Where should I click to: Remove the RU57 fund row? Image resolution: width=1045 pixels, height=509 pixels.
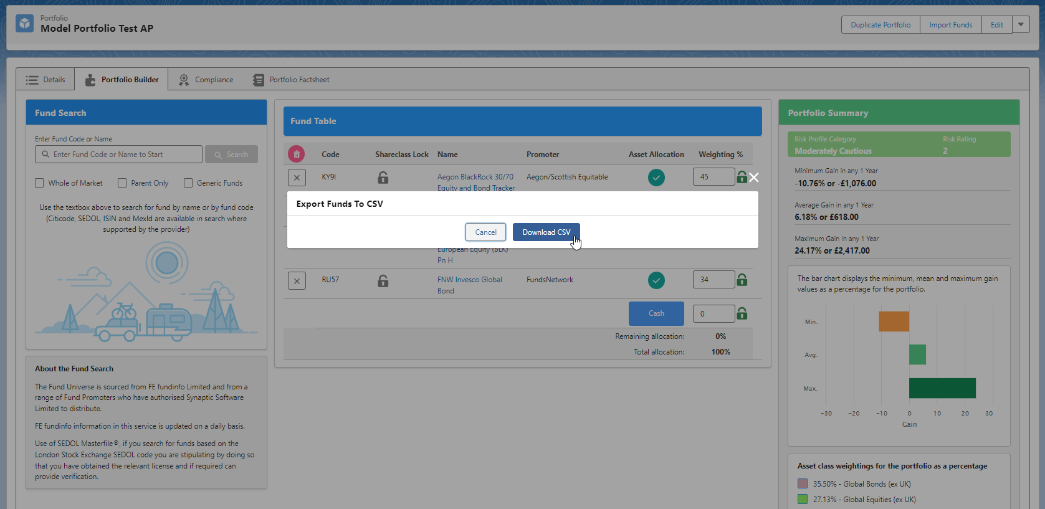click(x=297, y=280)
